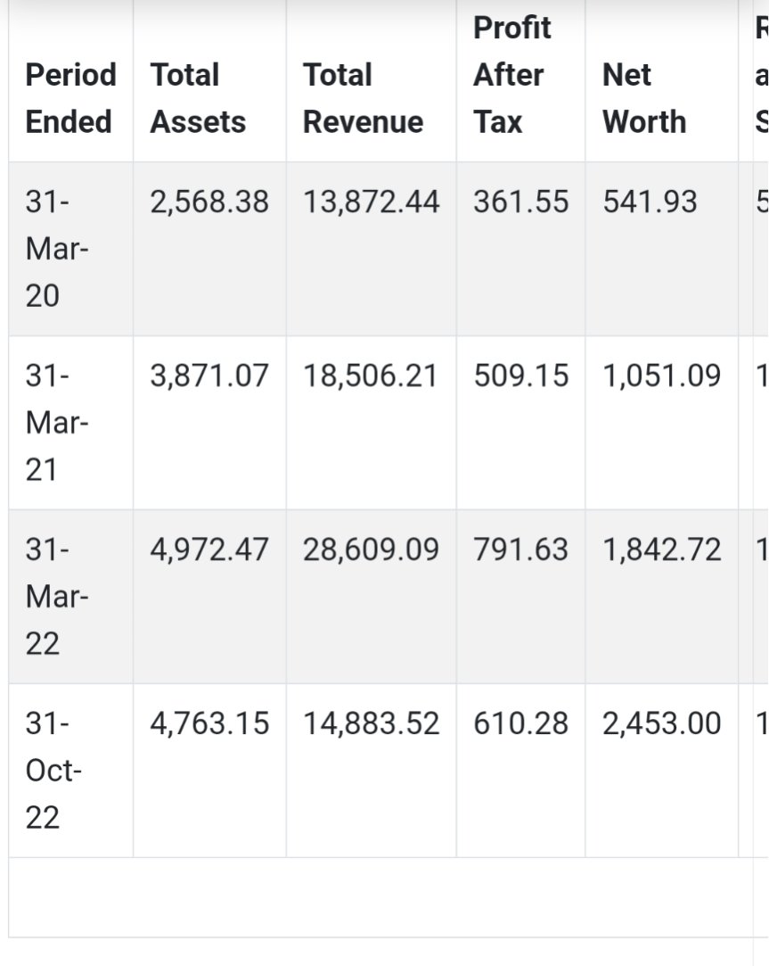Image resolution: width=769 pixels, height=966 pixels.
Task: Click net worth value 541.93
Action: (650, 202)
